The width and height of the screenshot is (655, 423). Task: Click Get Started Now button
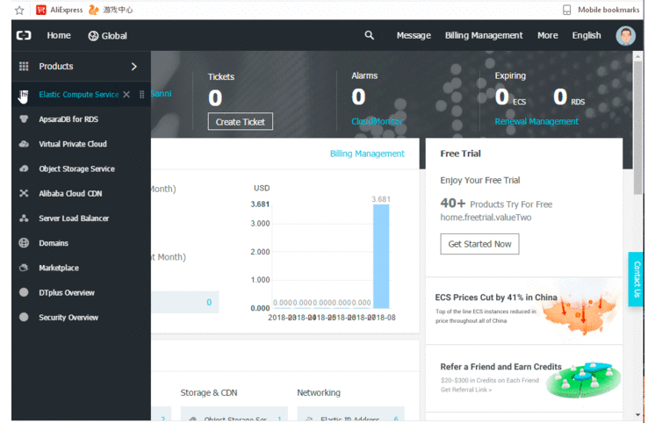pyautogui.click(x=479, y=244)
